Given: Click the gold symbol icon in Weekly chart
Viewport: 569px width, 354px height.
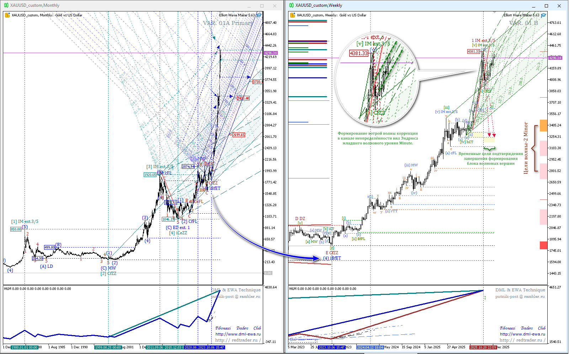Looking at the screenshot, I should [x=292, y=15].
